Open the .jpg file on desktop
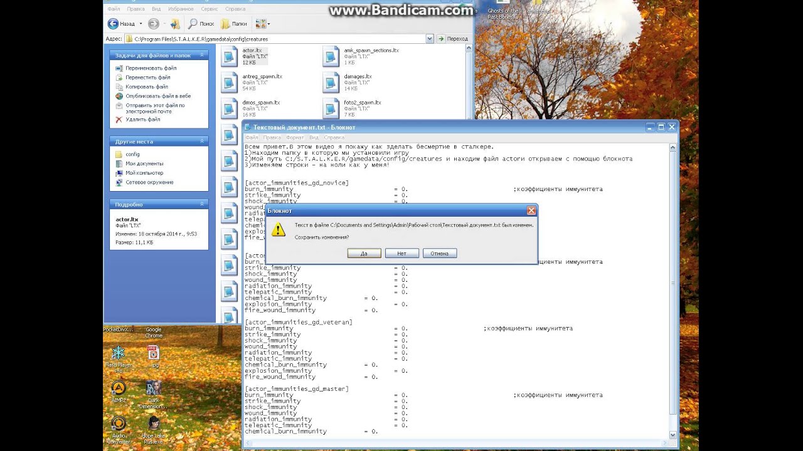 click(154, 356)
